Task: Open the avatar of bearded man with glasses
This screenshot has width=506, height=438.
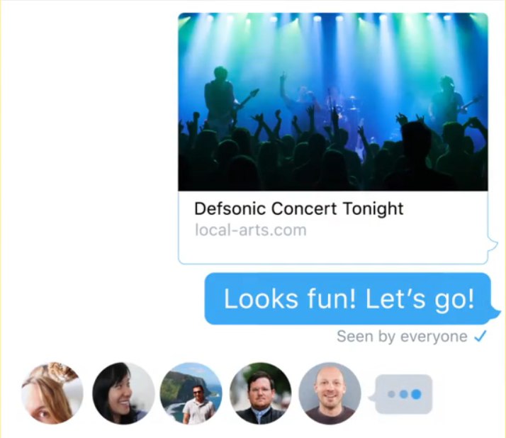Action: click(x=260, y=393)
